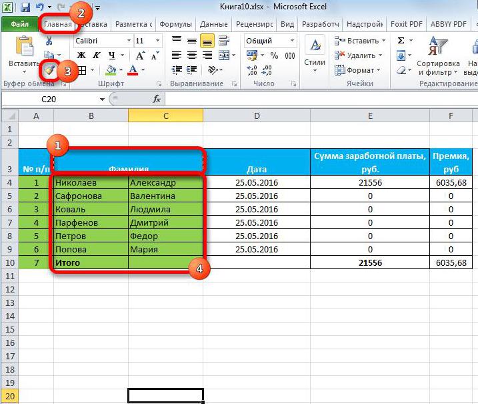Click the Вставить cells button
478x404 pixels.
(x=357, y=40)
